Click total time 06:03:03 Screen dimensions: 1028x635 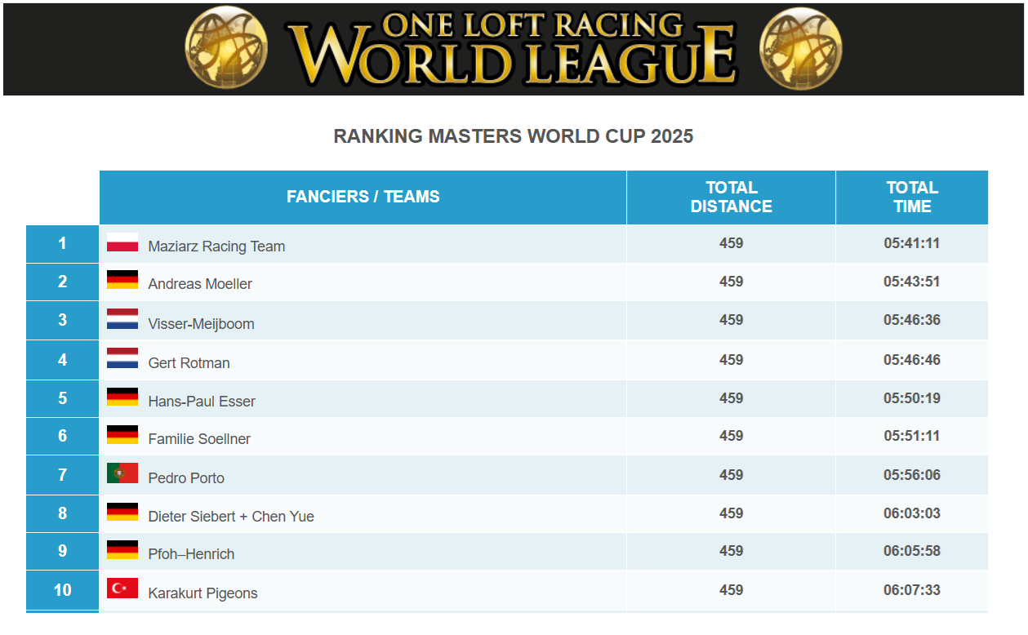click(912, 513)
